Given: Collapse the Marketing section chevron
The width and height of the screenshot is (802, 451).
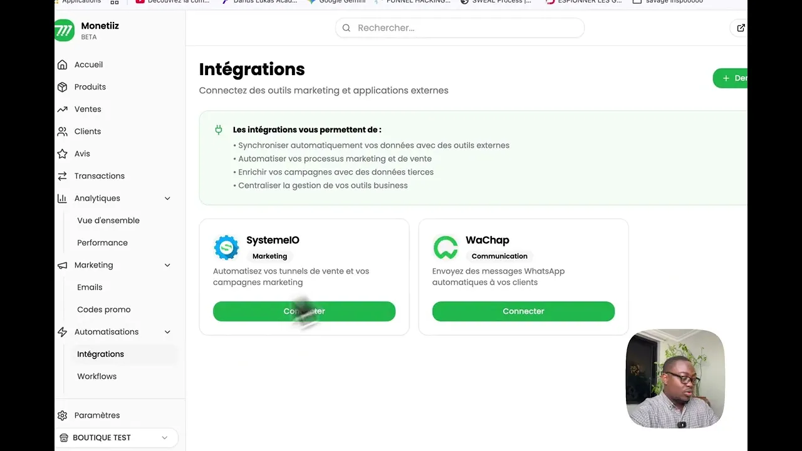Looking at the screenshot, I should 167,265.
